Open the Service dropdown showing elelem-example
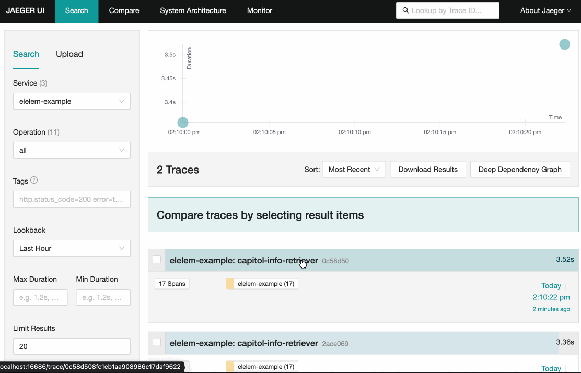Image resolution: width=581 pixels, height=373 pixels. (x=72, y=101)
